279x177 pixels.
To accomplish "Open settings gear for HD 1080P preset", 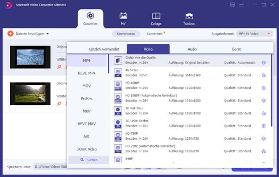I will click(x=264, y=88).
